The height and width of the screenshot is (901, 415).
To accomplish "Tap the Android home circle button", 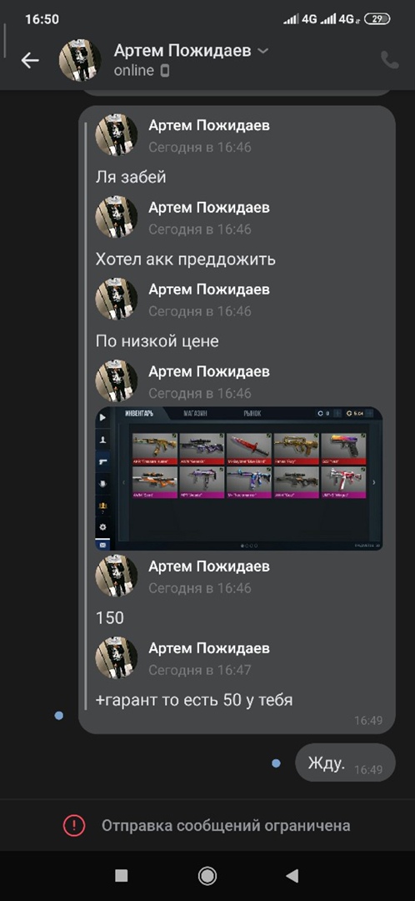I will coord(207,875).
